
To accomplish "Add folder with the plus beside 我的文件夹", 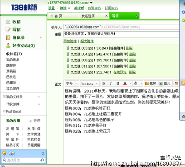I will [39, 97].
